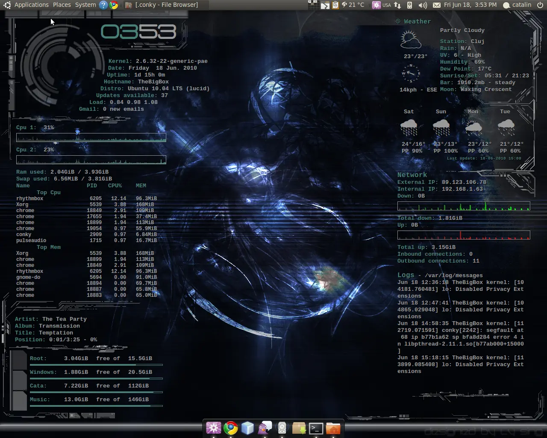Image resolution: width=547 pixels, height=438 pixels.
Task: Click the Root disk usage bar
Action: tap(96, 365)
